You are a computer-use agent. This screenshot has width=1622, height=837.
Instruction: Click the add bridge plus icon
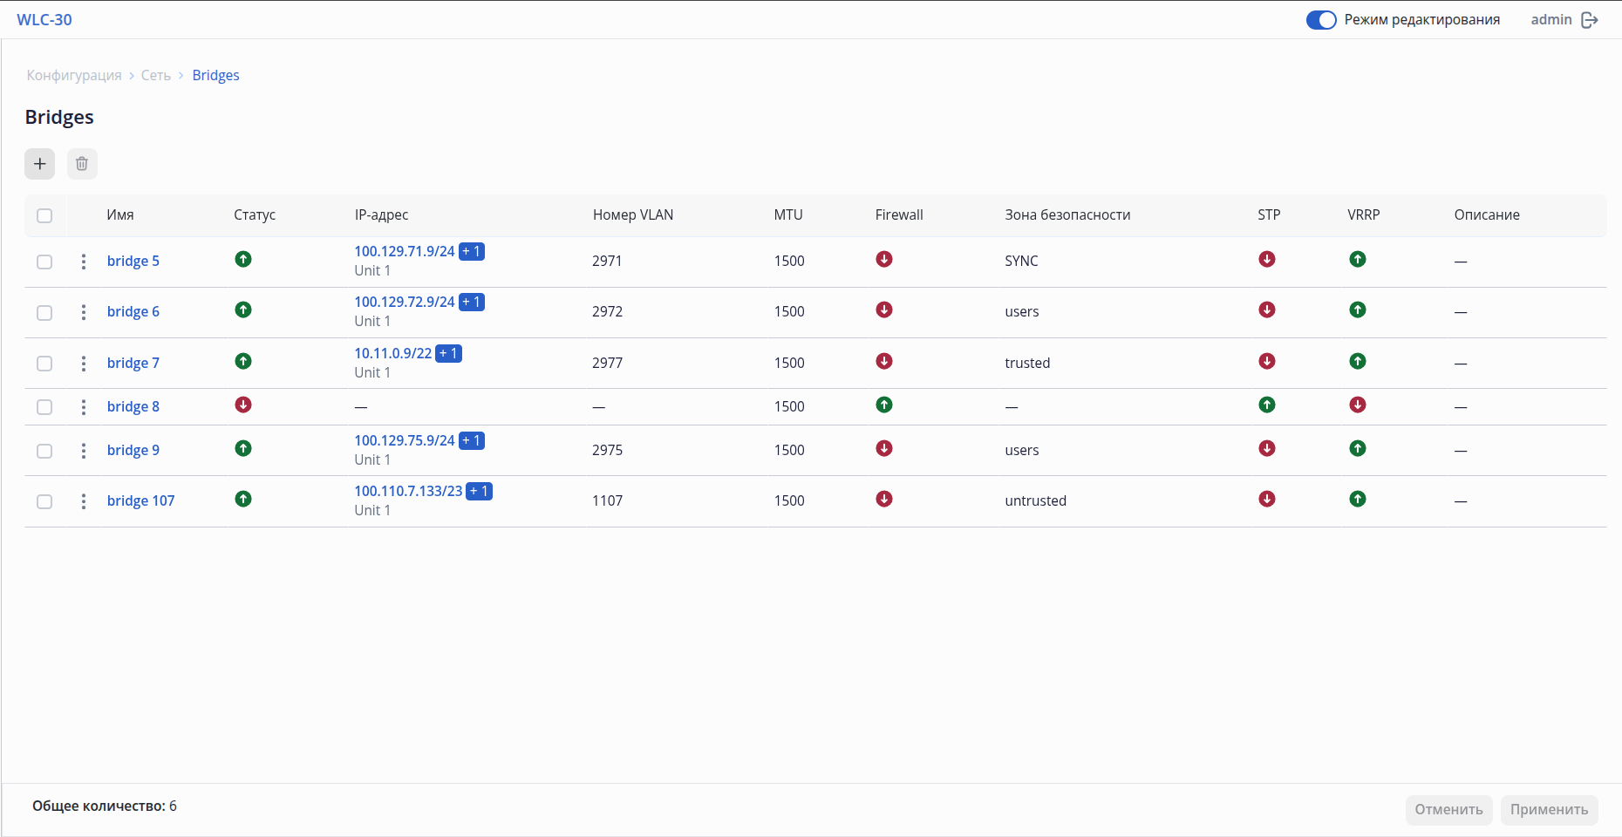(x=39, y=164)
